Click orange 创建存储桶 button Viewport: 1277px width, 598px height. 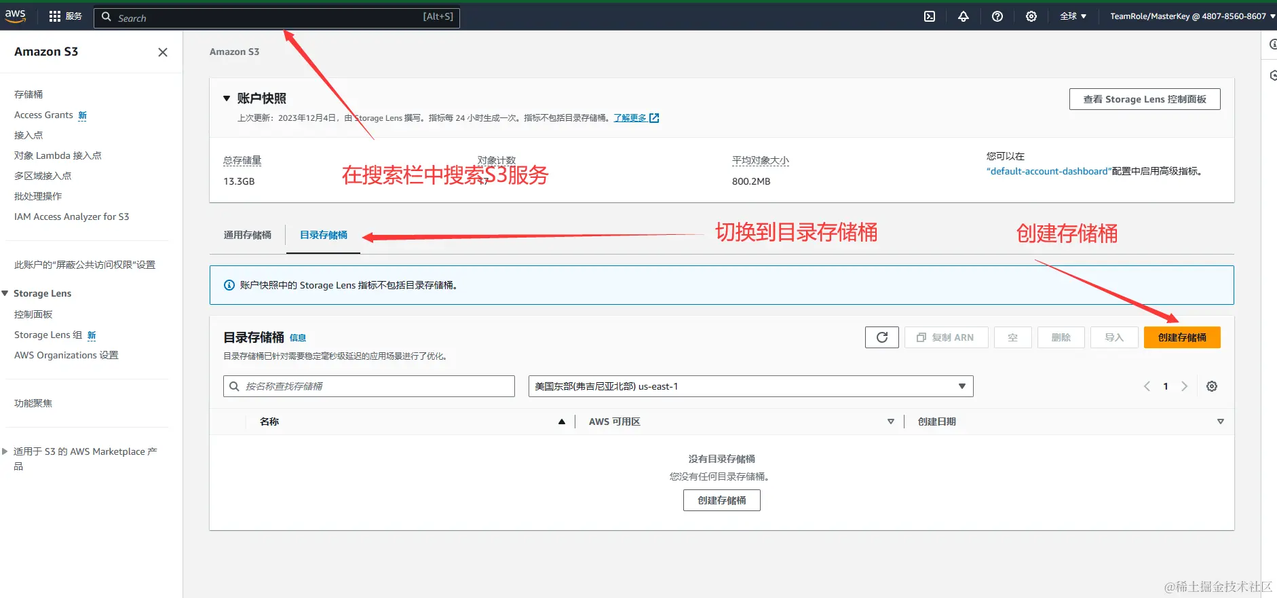(1182, 337)
